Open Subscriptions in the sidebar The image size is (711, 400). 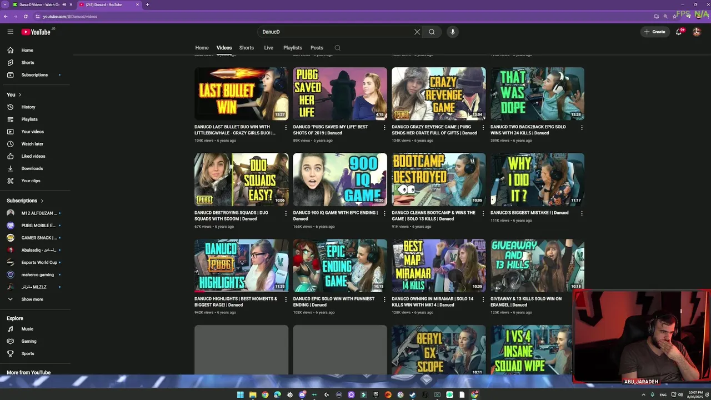click(x=37, y=74)
